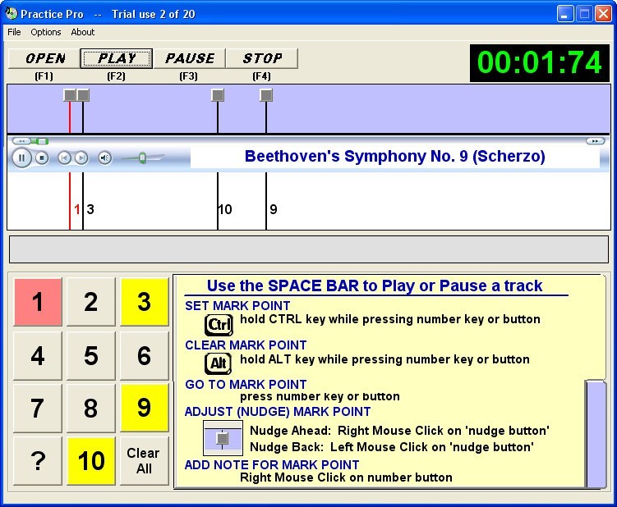
Task: Click the SET MARK POINT heading
Action: point(237,306)
